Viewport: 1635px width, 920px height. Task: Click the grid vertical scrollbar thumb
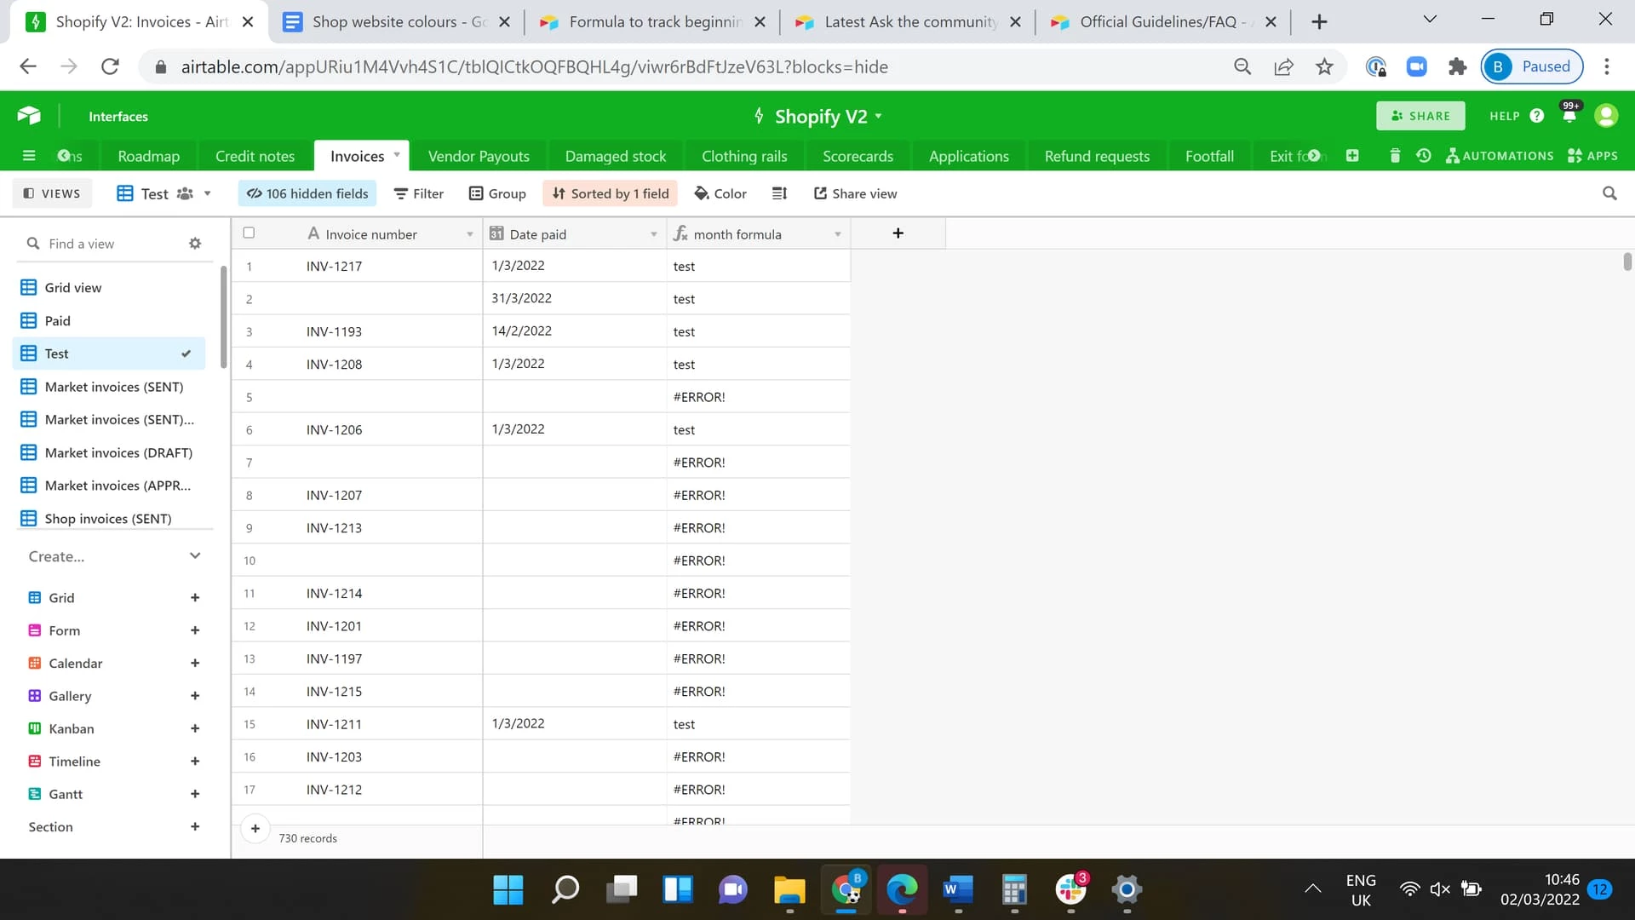pyautogui.click(x=1627, y=262)
